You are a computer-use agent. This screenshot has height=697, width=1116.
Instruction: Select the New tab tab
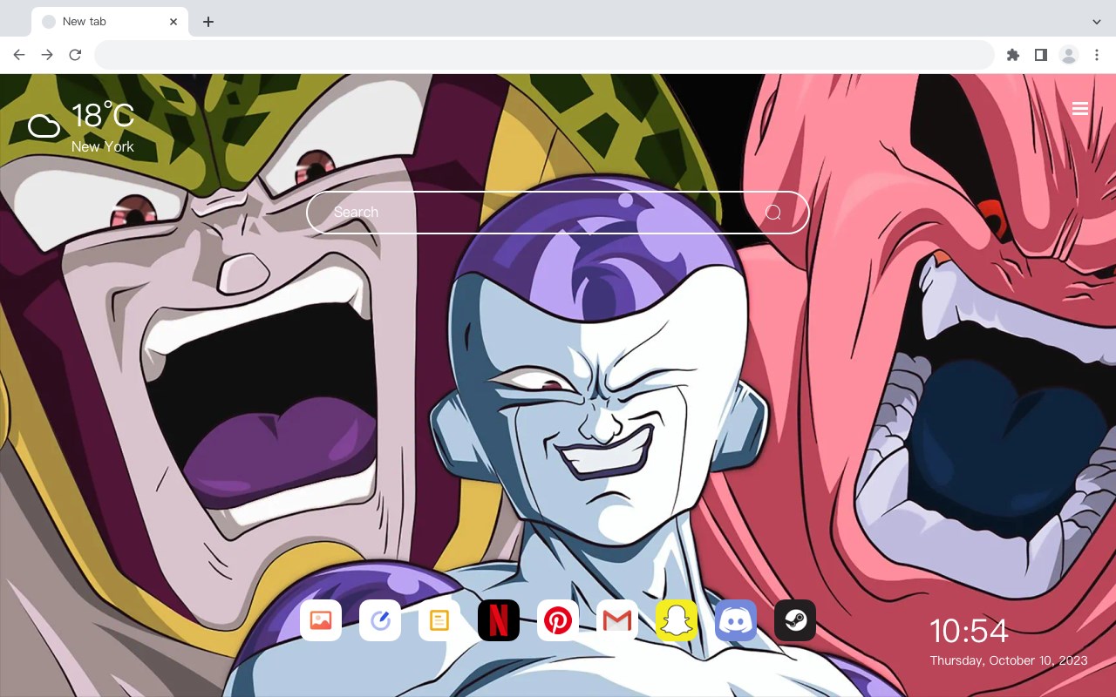tap(110, 22)
